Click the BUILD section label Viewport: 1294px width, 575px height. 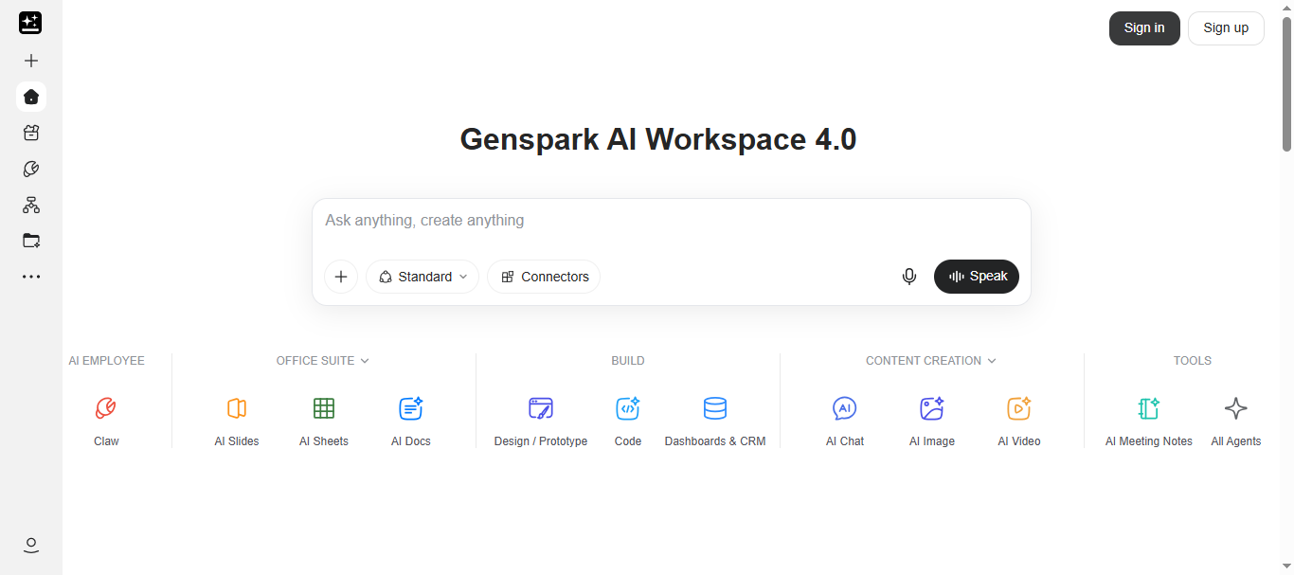pyautogui.click(x=628, y=361)
